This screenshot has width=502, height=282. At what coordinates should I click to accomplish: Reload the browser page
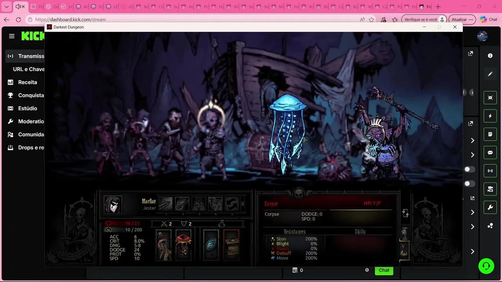(x=18, y=20)
